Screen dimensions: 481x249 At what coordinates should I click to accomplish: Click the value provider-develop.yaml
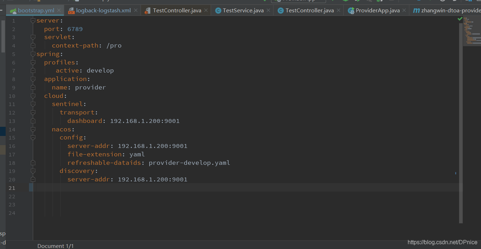[189, 163]
